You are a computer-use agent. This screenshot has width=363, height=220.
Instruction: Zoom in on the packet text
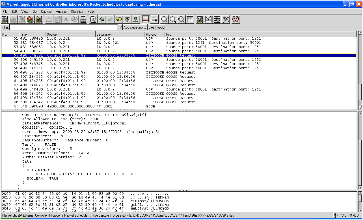(164, 20)
